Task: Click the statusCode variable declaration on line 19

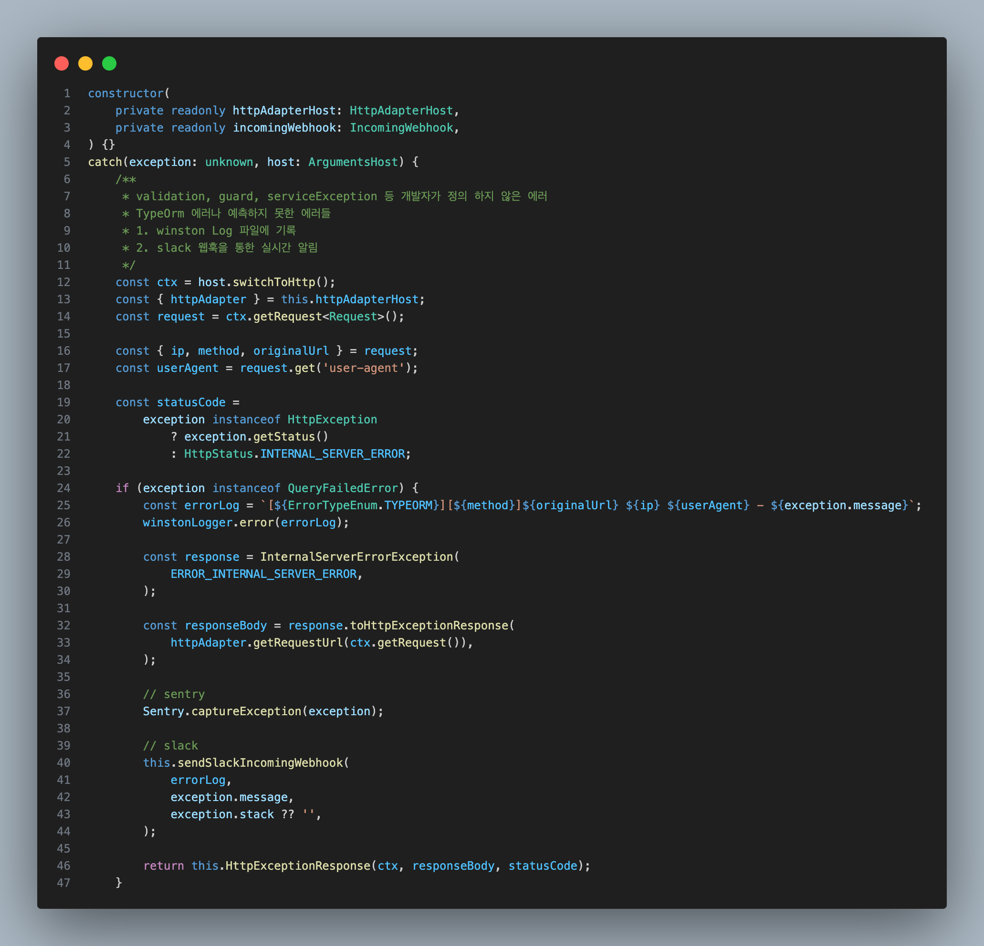Action: click(x=191, y=402)
